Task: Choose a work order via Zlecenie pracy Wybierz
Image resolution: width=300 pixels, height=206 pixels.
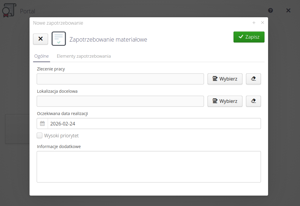Action: [225, 79]
